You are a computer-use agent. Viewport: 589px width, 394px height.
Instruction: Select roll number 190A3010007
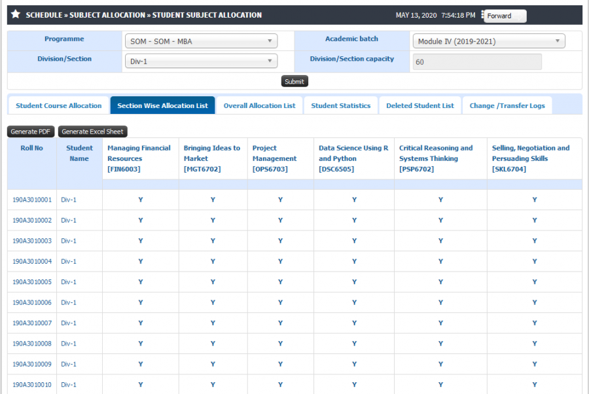(32, 323)
